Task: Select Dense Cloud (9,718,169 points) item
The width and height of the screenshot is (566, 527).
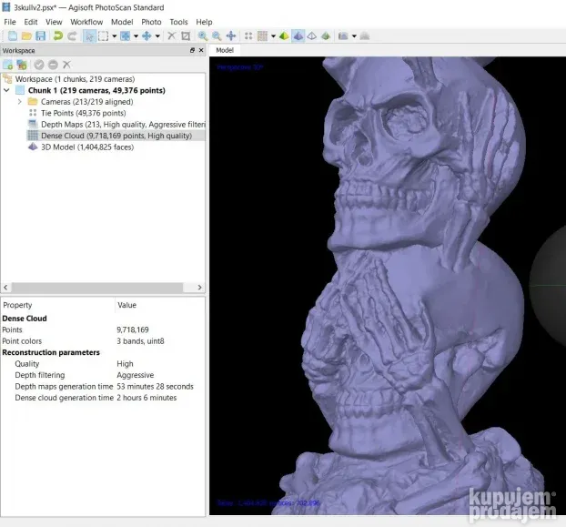Action: (x=116, y=136)
